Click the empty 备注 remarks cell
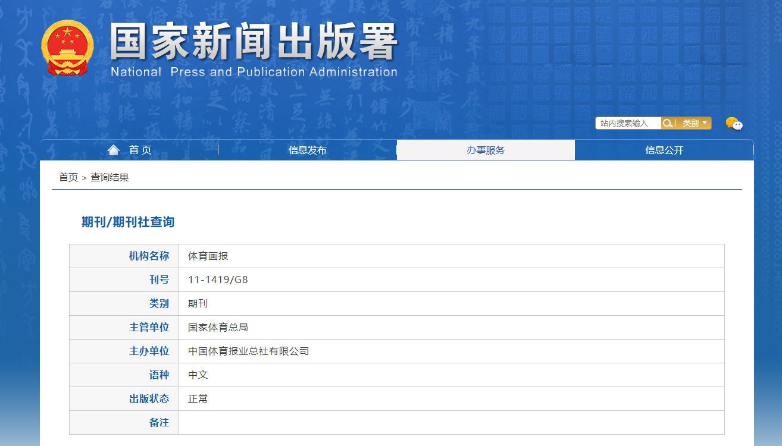782x446 pixels. (451, 423)
